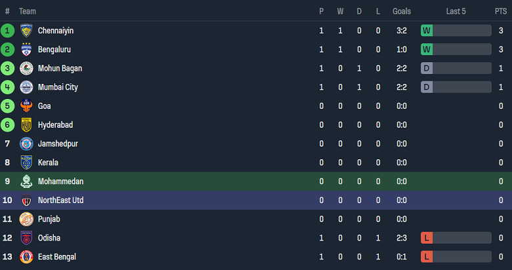512x270 pixels.
Task: Click the Kerala team crest
Action: point(26,163)
